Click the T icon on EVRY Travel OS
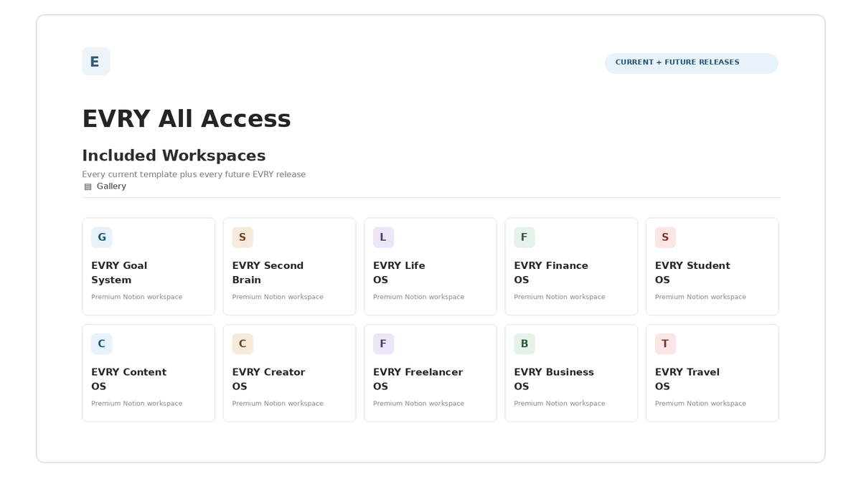The width and height of the screenshot is (861, 484). pyautogui.click(x=665, y=343)
